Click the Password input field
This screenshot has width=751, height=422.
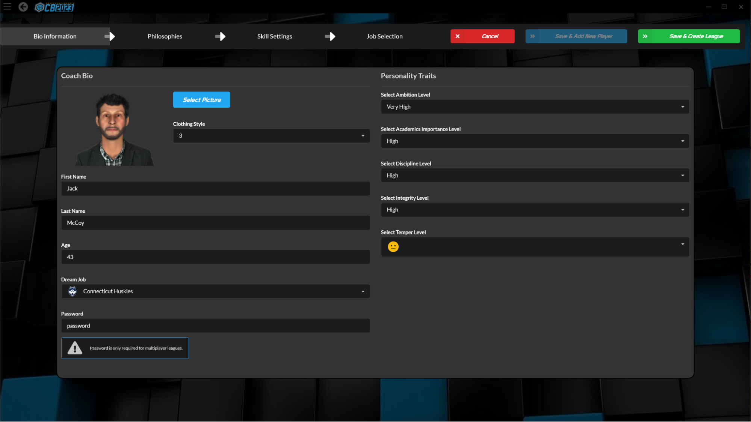215,326
